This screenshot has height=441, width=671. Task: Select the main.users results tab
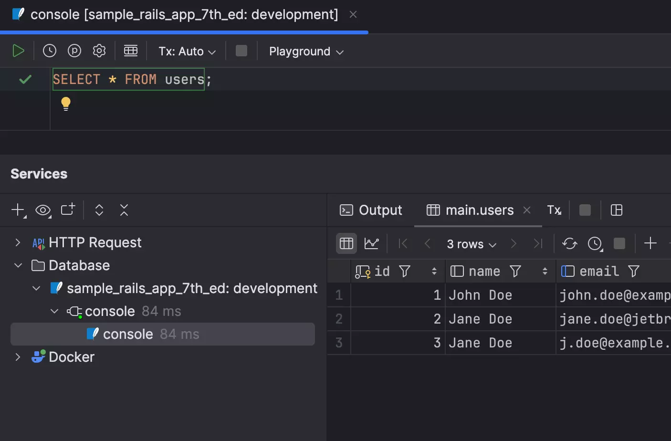coord(479,210)
